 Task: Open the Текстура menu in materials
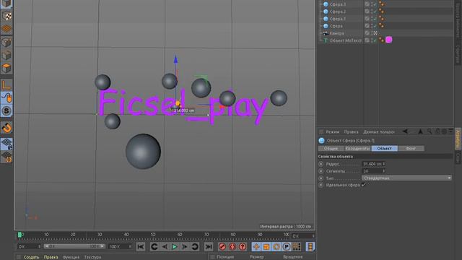pos(92,257)
